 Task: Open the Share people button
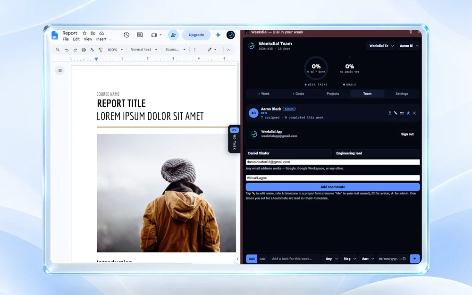click(x=173, y=35)
